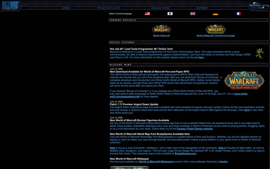Open the Online Store menu

(160, 8)
